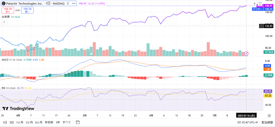Click the blue 150.74 買い buy button
This screenshot has width=275, height=127.
27,10
